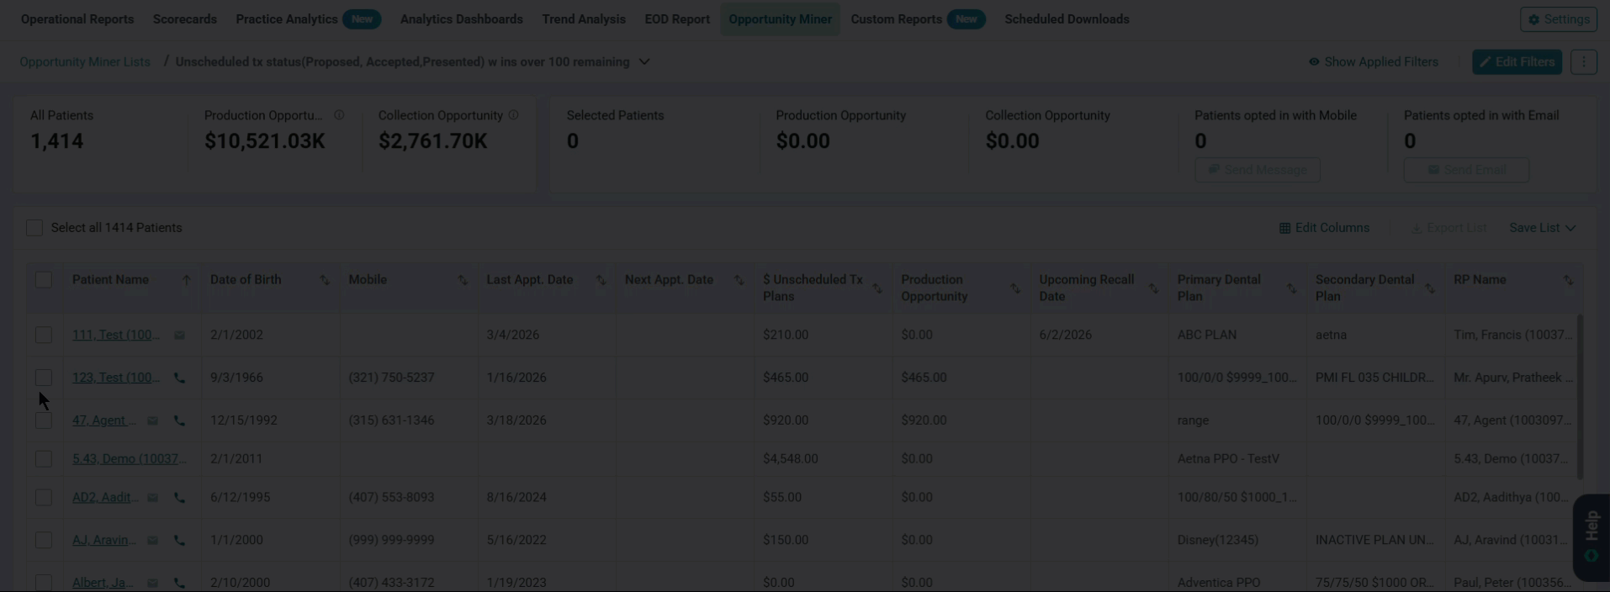Click email icon for patient 47, Agent
This screenshot has width=1610, height=592.
(152, 420)
